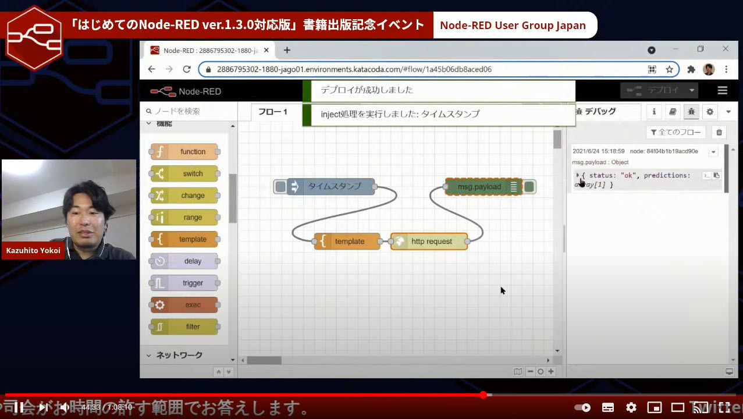This screenshot has height=419, width=743.
Task: Open the debug messages sidebar tab
Action: pyautogui.click(x=691, y=112)
